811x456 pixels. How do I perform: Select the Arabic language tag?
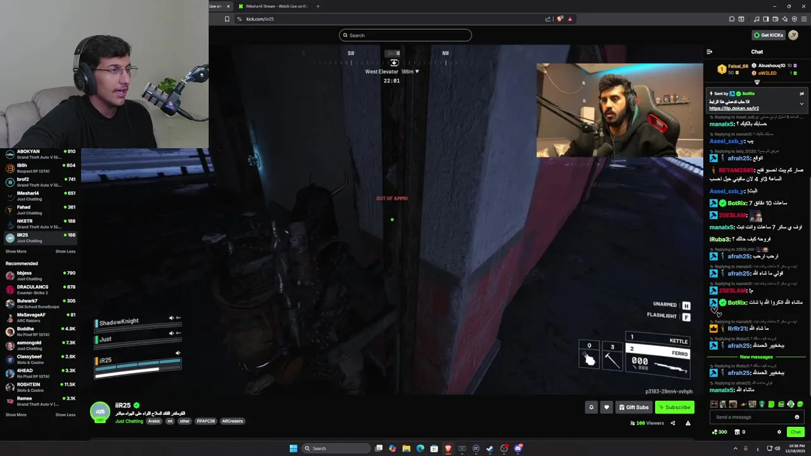[154, 421]
